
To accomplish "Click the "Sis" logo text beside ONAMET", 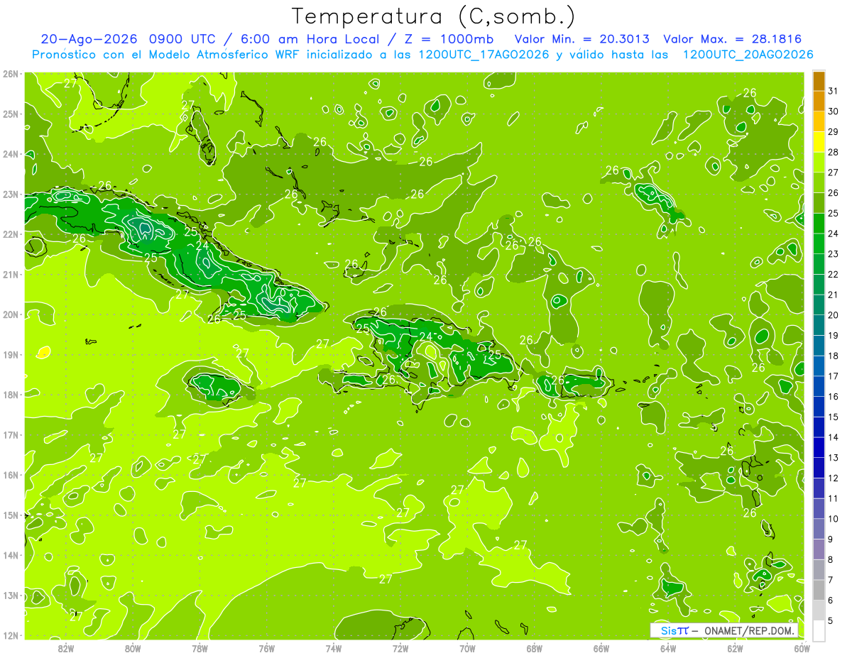I will (668, 630).
